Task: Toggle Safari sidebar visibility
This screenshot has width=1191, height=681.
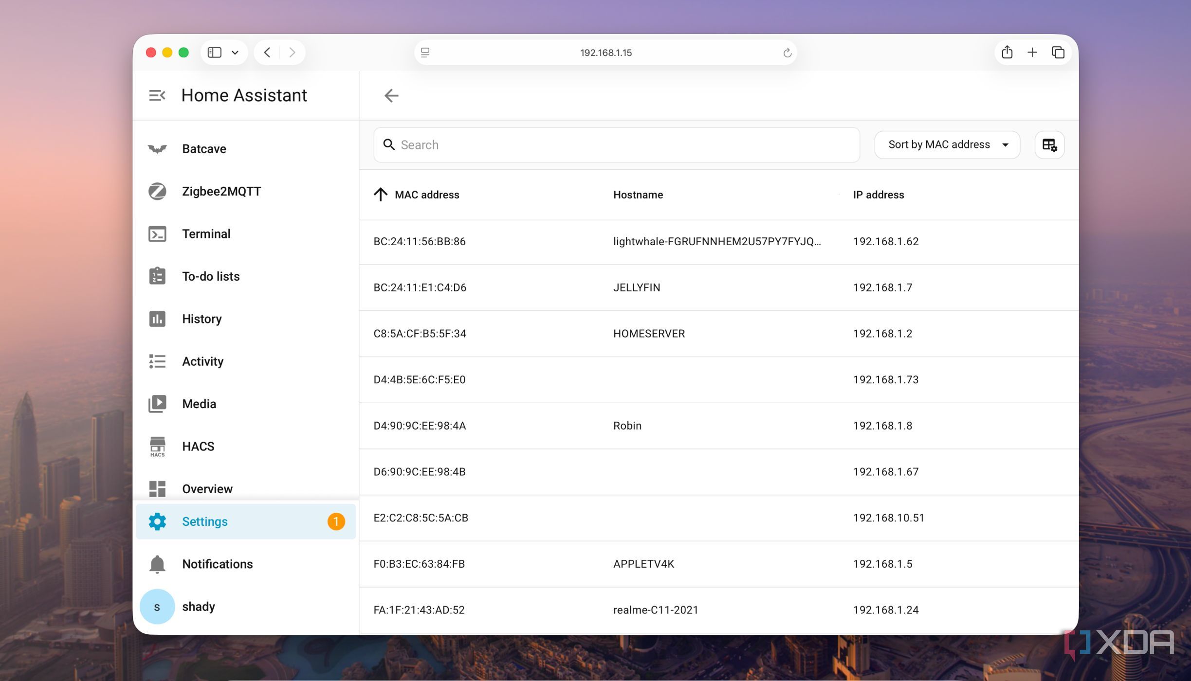Action: [x=215, y=52]
